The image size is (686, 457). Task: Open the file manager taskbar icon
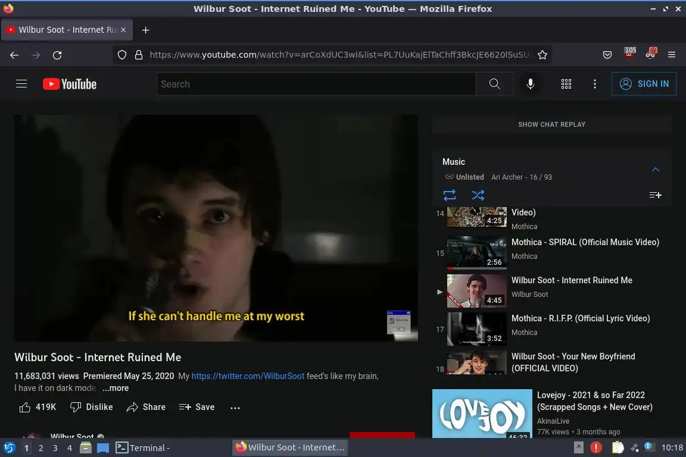[86, 447]
